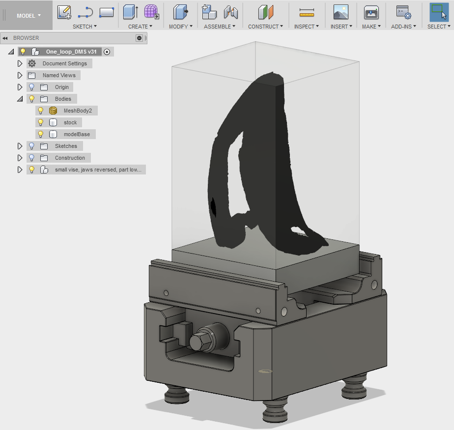Toggle visibility bulb of MeshBody2
The image size is (454, 430).
40,111
